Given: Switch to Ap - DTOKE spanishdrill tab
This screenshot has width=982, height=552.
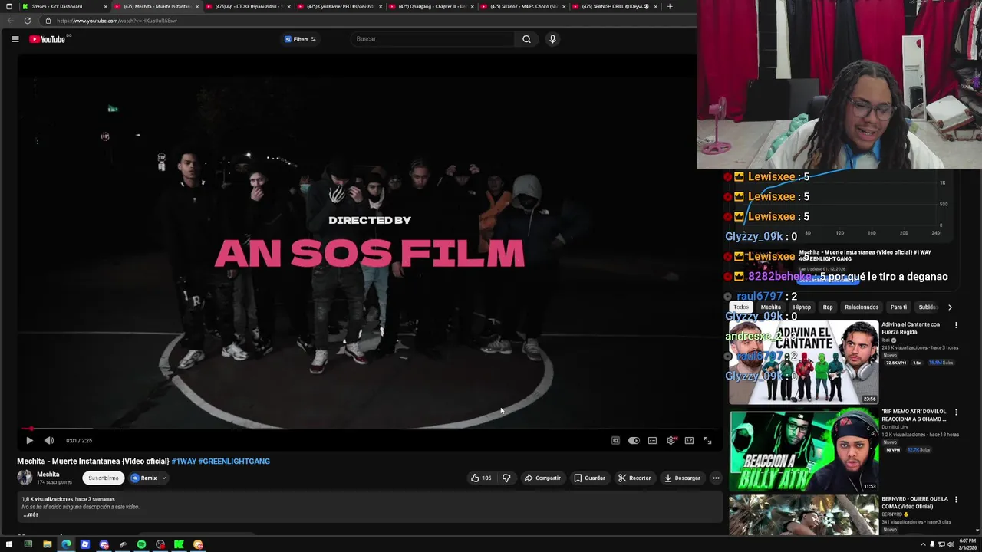Looking at the screenshot, I should tap(248, 6).
